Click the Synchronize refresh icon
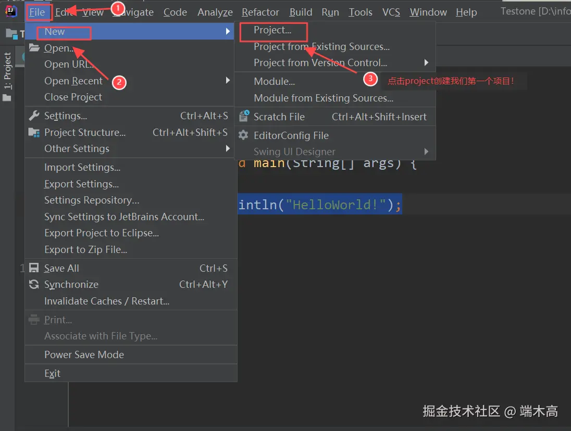 click(34, 284)
